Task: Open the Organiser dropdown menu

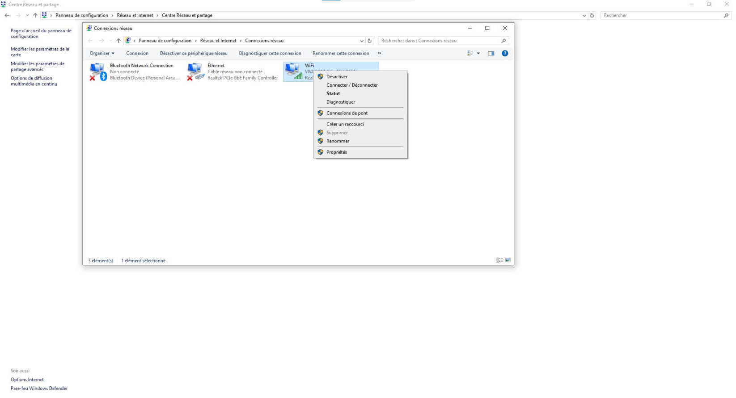Action: coord(102,53)
